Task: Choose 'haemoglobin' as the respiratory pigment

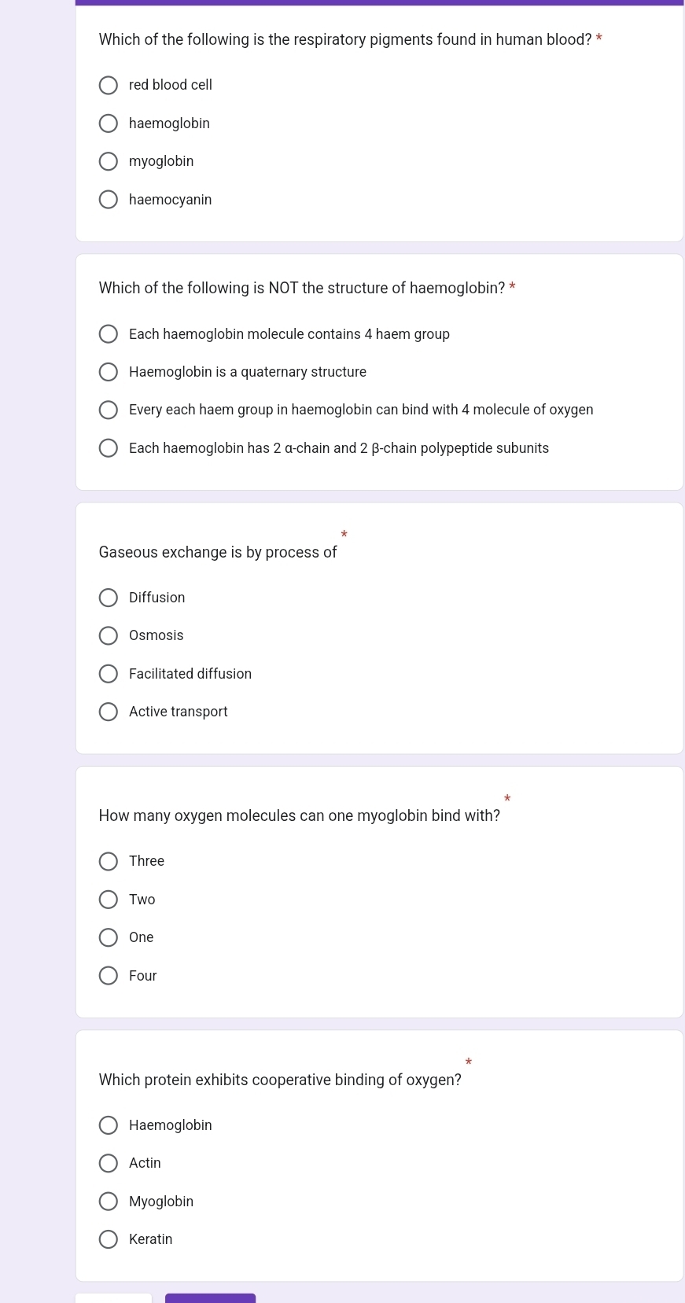Action: 109,123
